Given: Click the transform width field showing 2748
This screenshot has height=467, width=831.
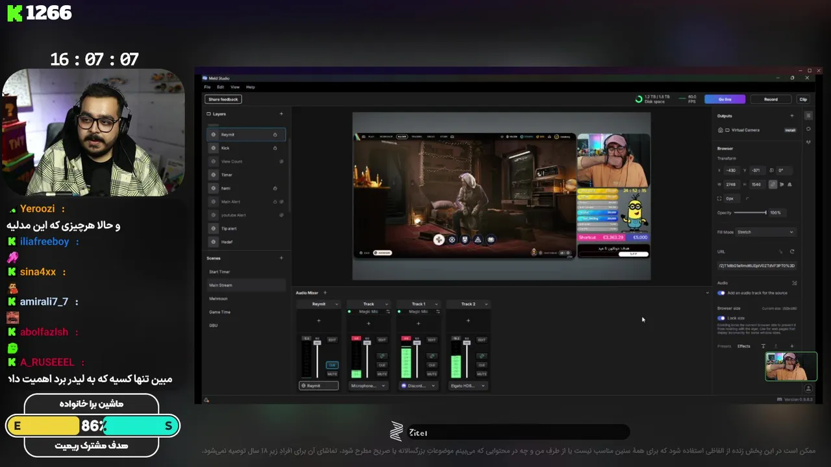Looking at the screenshot, I should pos(734,184).
